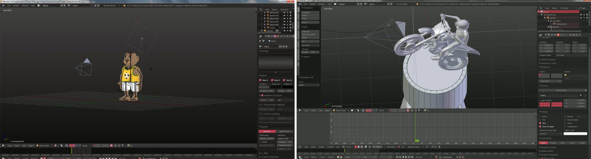Open Window menu in right Blender window
The height and width of the screenshot is (159, 591).
tap(321, 4)
